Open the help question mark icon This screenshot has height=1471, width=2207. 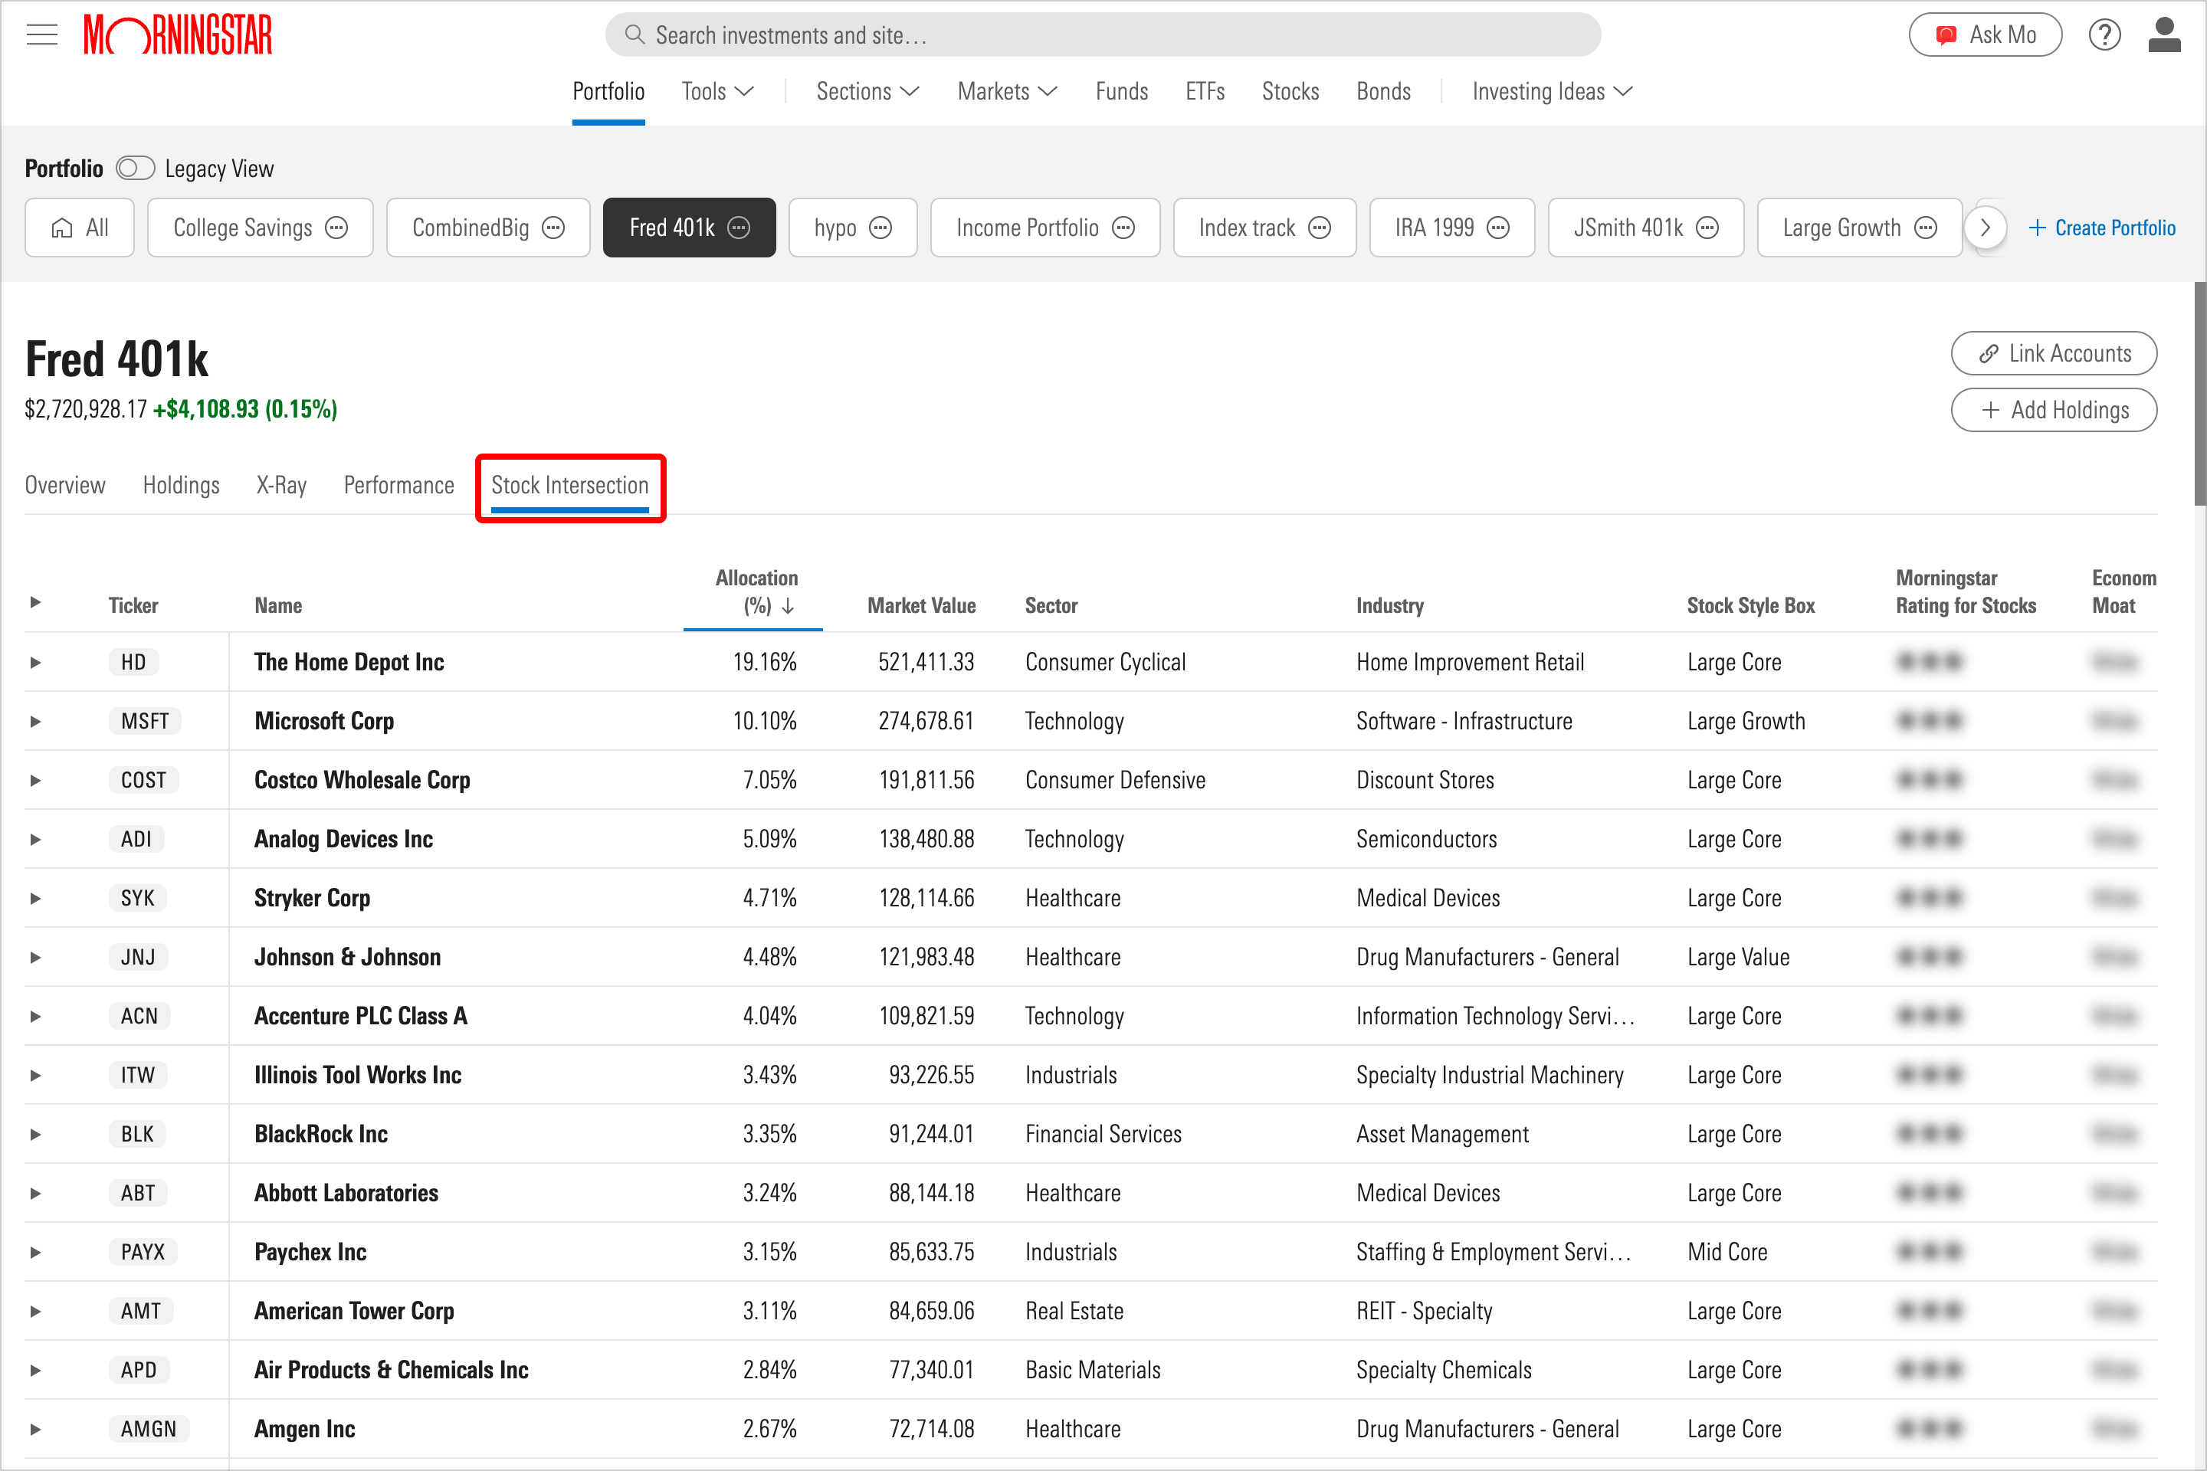pos(2105,34)
